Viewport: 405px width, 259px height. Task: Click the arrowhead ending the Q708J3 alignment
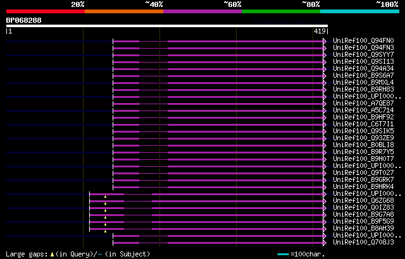(x=325, y=243)
